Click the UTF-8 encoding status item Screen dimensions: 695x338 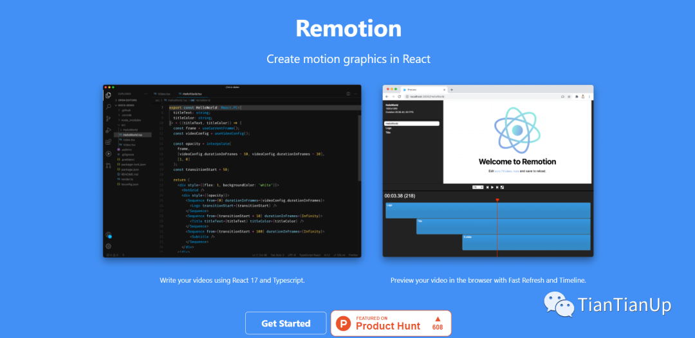(292, 255)
